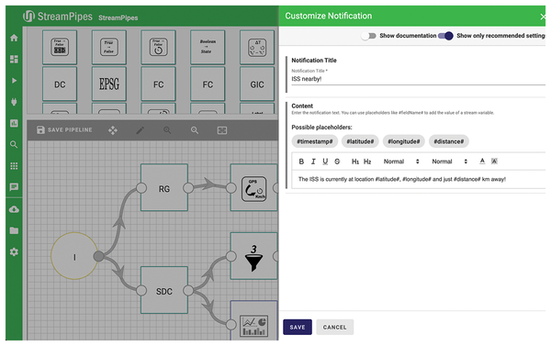The height and width of the screenshot is (346, 551).
Task: Open the bar chart icon in sidebar
Action: click(x=14, y=123)
